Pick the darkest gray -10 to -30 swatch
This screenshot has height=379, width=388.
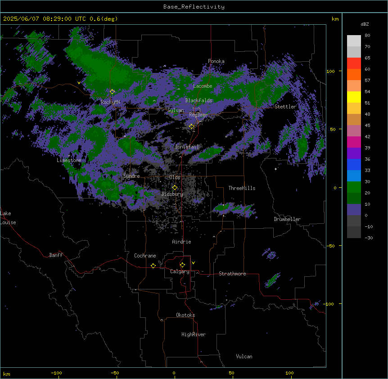(354, 232)
